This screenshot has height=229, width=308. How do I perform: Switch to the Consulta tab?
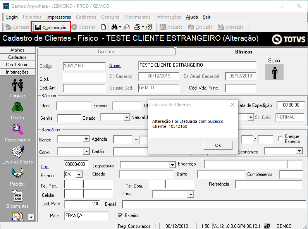pos(106,52)
